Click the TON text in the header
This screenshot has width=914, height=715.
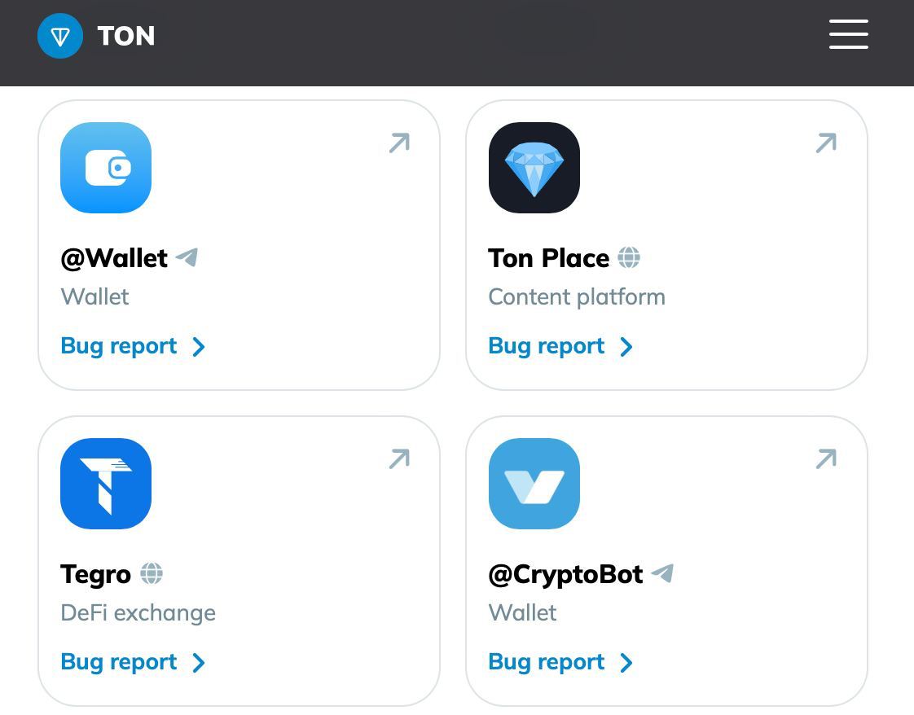click(x=126, y=36)
